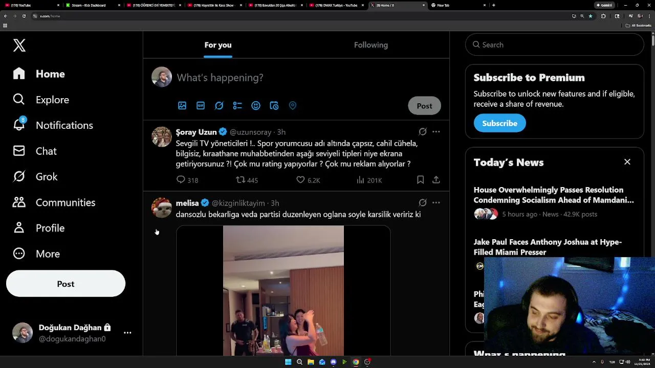
Task: Switch to YouTube browser tab
Action: pyautogui.click(x=31, y=5)
